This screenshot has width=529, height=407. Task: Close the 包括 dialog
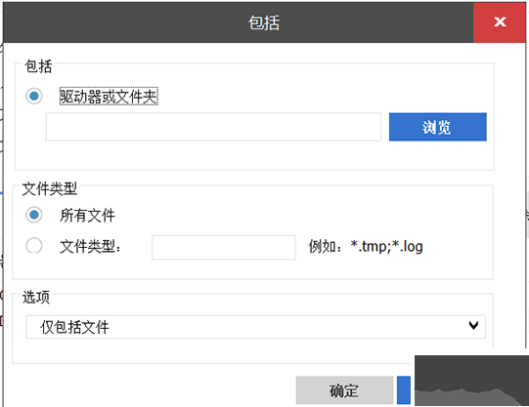(x=500, y=22)
